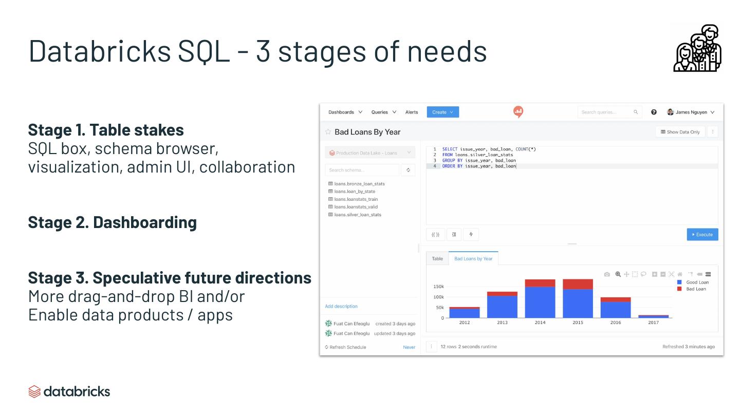Click the 'updated 3 days ago' text
Screen dimensions: 740x416
[395, 333]
